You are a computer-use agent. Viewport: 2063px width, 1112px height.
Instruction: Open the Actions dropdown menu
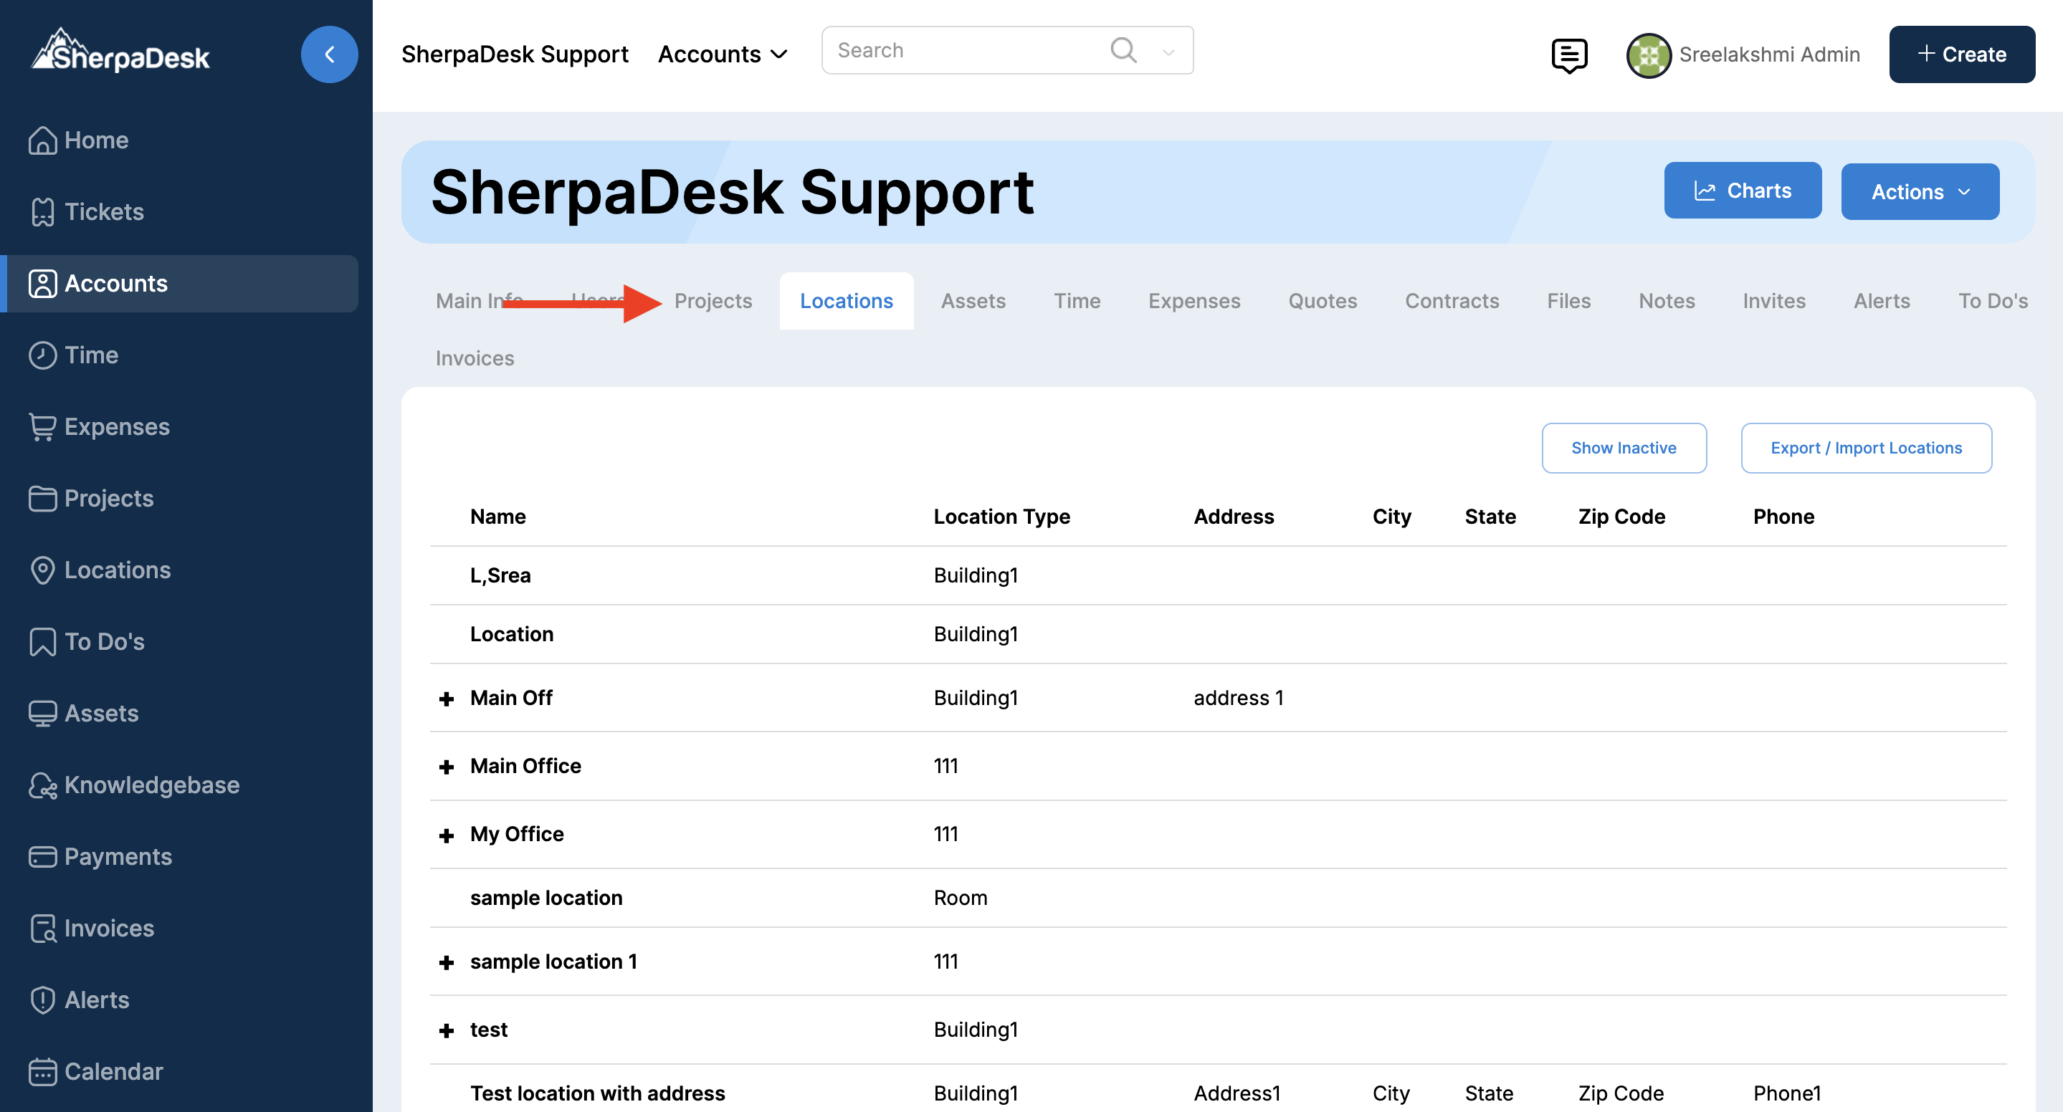pos(1919,191)
